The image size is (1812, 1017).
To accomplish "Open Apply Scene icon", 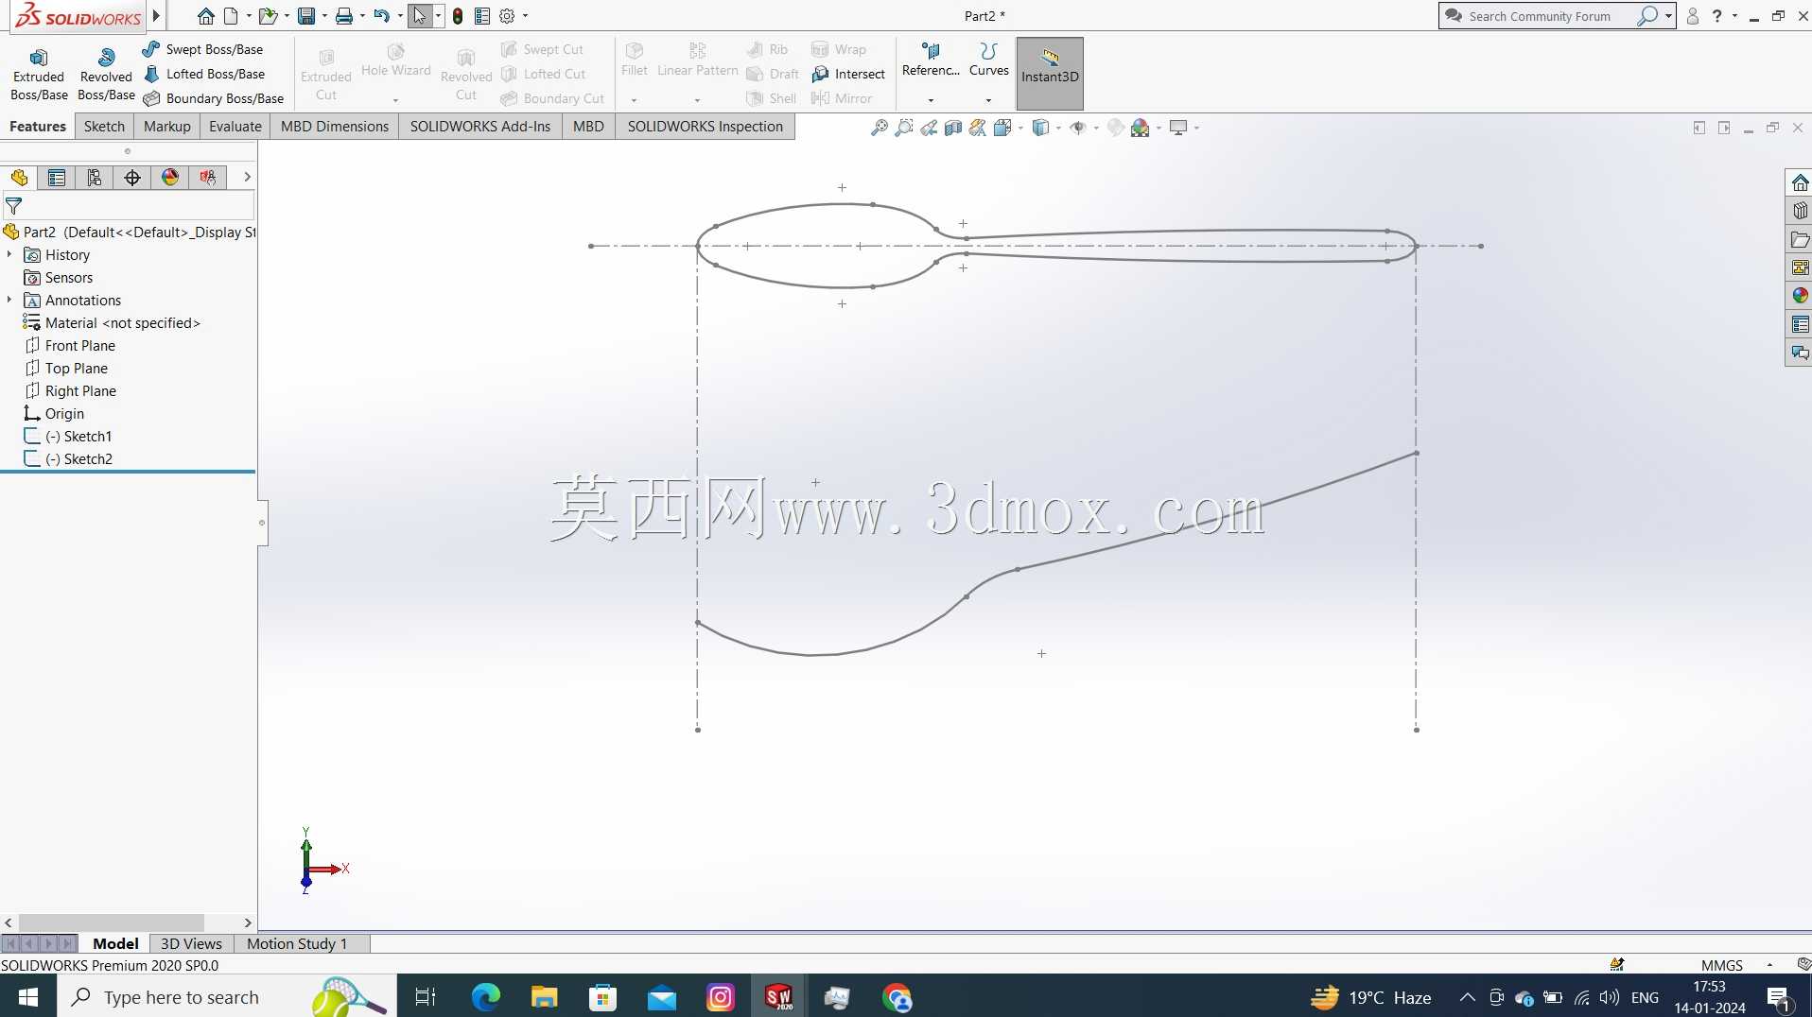I will click(x=1141, y=128).
